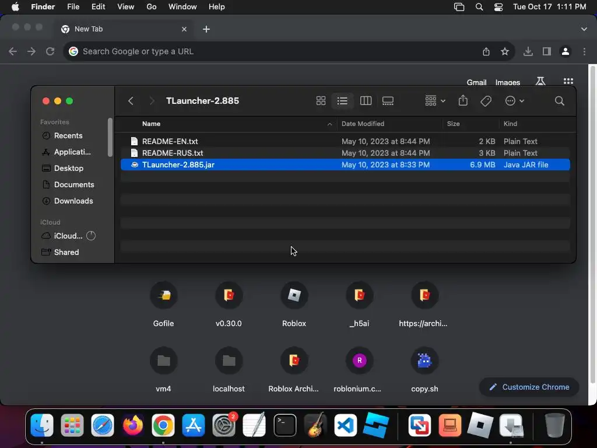Screen dimensions: 597x448
Task: Open the Finder more actions menu
Action: [514, 101]
